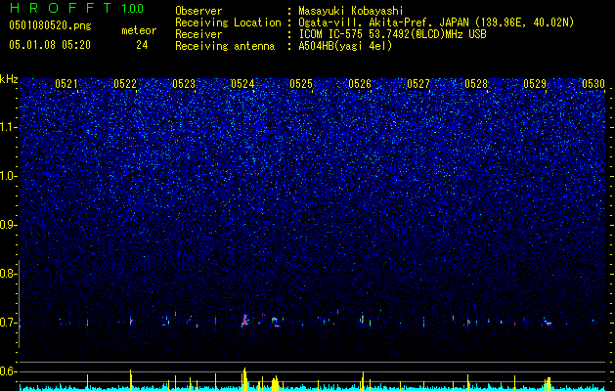Click the tallest yellow power spike near 0524
This screenshot has height=391, width=615.
click(244, 379)
